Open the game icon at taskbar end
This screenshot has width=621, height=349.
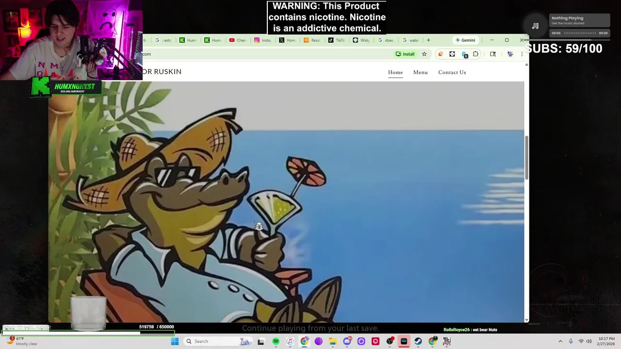click(447, 341)
